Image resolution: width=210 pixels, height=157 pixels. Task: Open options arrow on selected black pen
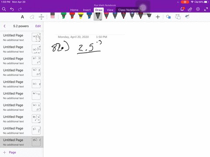101,20
